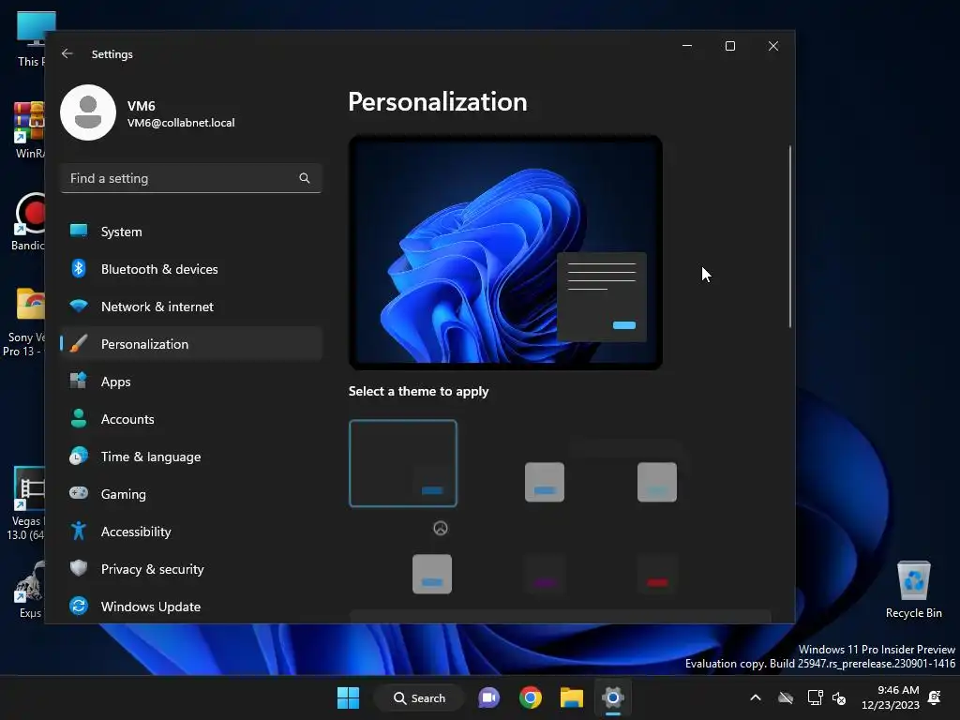Open File Explorer from the taskbar
Image resolution: width=960 pixels, height=720 pixels.
pos(572,697)
